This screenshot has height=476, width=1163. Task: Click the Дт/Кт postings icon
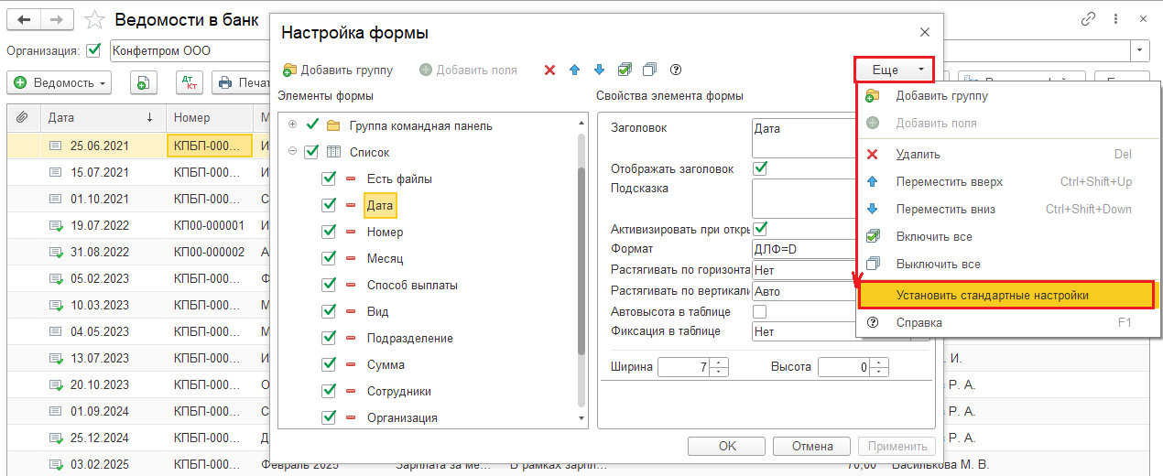189,83
